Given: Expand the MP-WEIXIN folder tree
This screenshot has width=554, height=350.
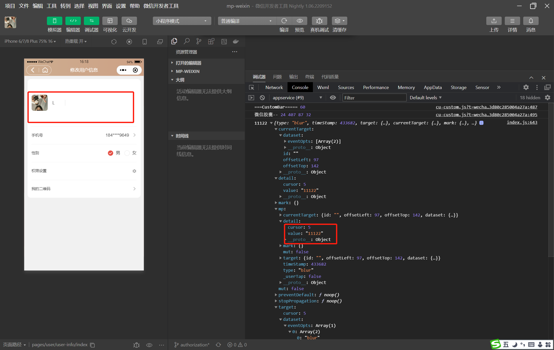Looking at the screenshot, I should pyautogui.click(x=187, y=71).
